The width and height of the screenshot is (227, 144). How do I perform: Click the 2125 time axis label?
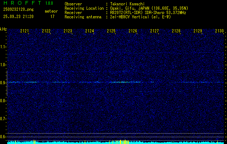click(x=111, y=31)
